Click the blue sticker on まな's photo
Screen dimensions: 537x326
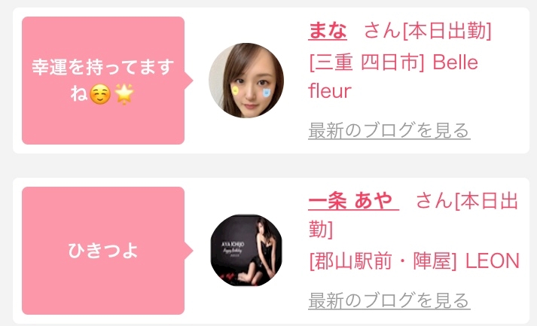pos(266,93)
